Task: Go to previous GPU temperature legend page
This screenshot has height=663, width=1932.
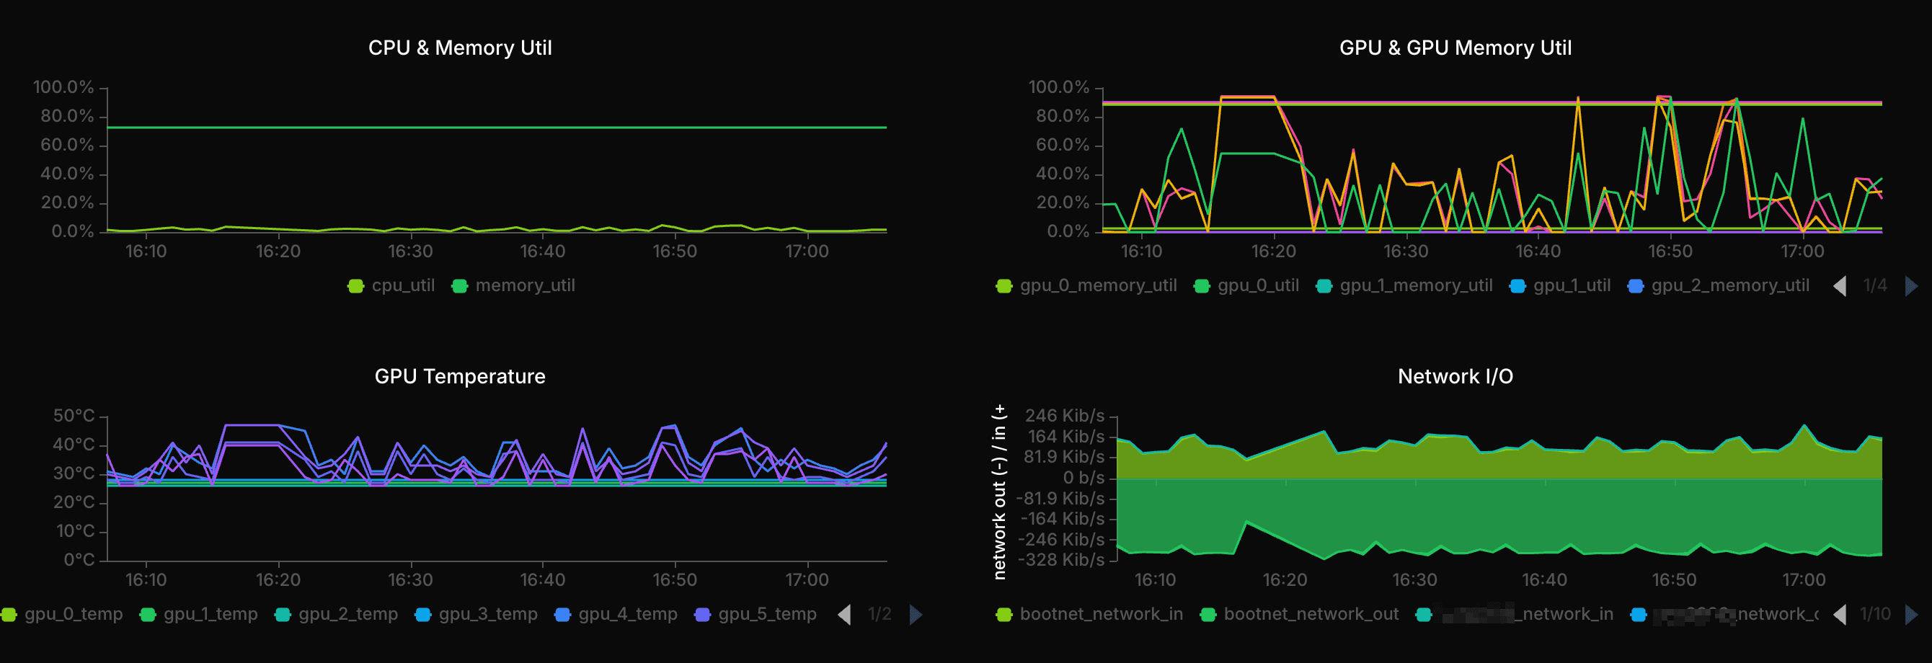Action: pos(844,614)
